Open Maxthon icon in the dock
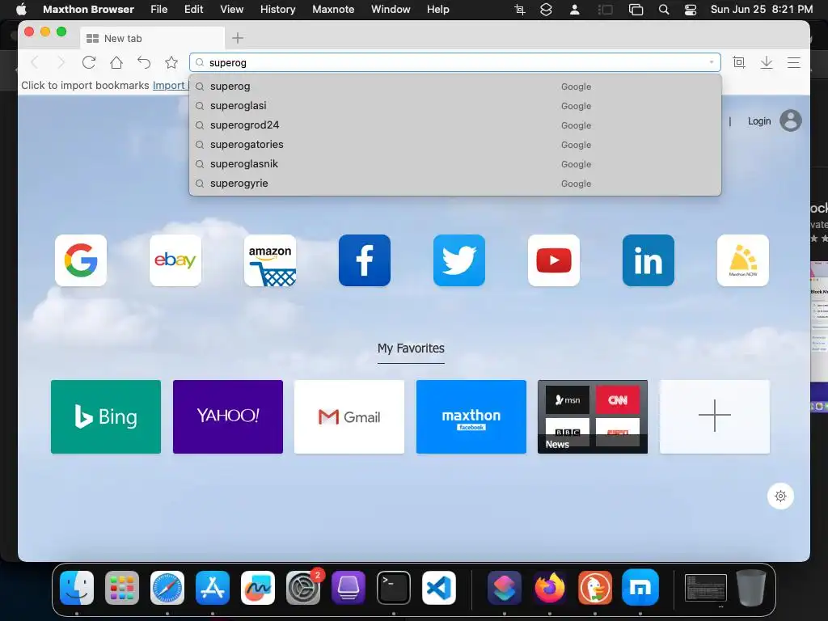 pos(640,588)
